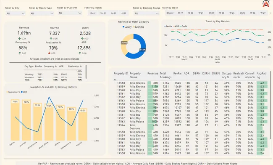Select week W 27 slicer tile

263,13
